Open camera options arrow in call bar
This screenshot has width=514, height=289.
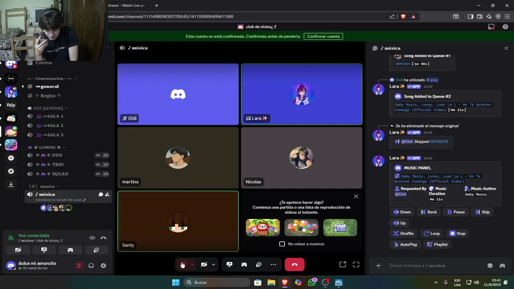coord(214,265)
